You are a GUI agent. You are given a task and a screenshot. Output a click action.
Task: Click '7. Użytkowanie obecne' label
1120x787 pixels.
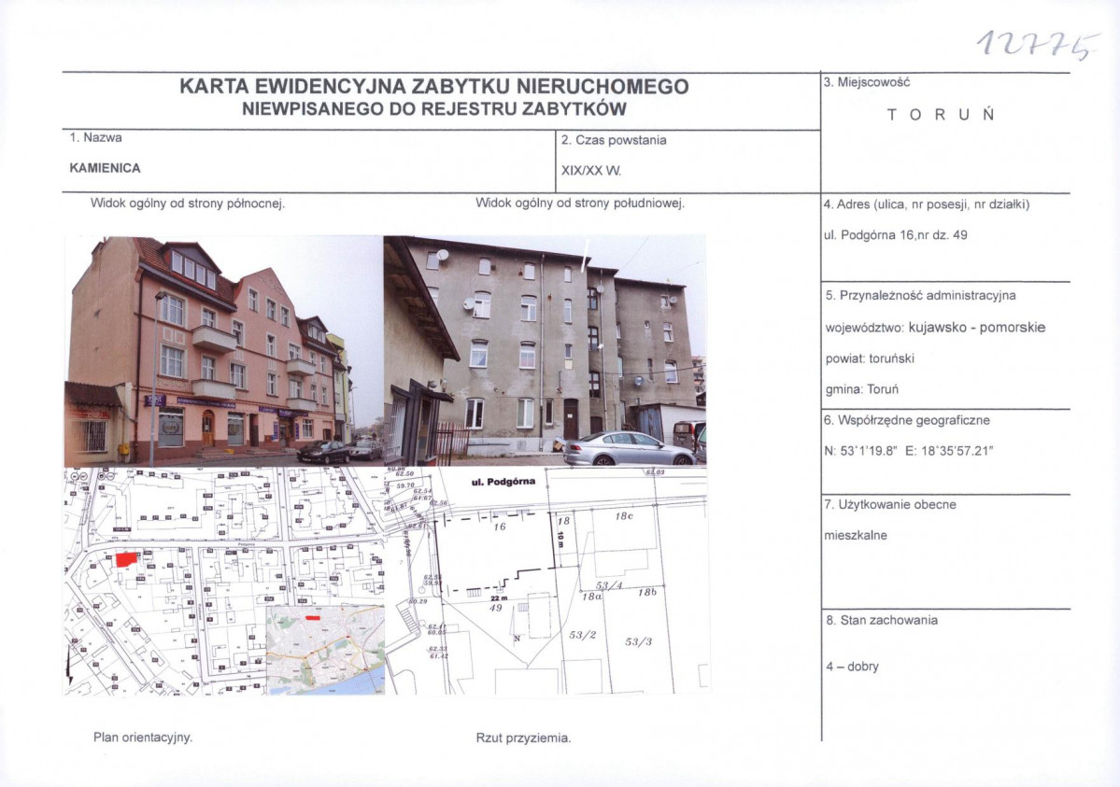click(890, 504)
